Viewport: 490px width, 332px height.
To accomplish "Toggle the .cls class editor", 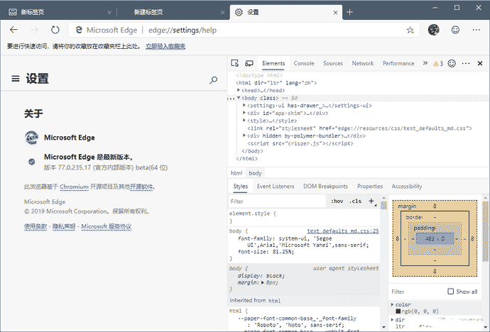I will [x=355, y=201].
